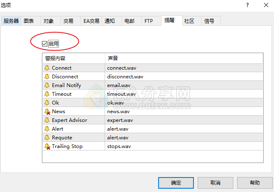Screen dimensions: 274x192
Task: Open the 对象 tab
Action: point(51,21)
